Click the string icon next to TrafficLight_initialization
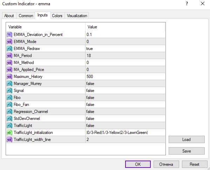Image resolution: width=210 pixels, height=170 pixels. 9,133
